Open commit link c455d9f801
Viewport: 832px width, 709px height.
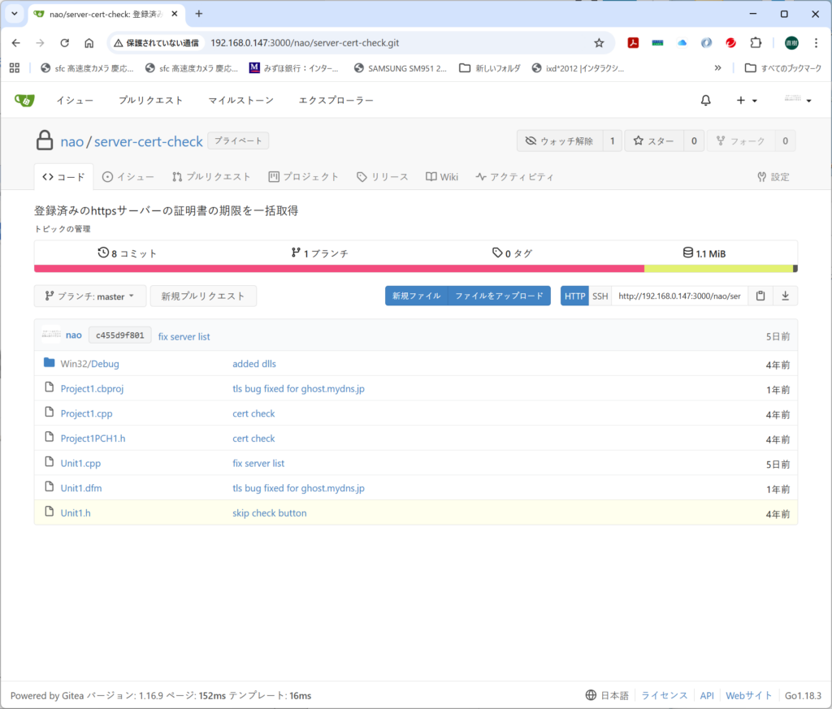pos(119,335)
